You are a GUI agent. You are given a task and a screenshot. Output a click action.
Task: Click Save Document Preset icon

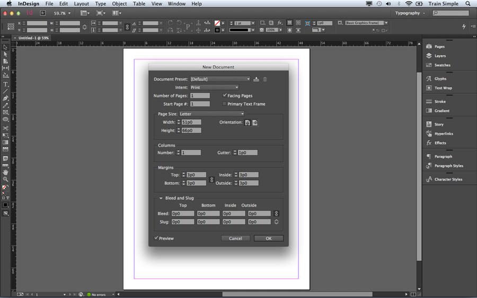[256, 79]
